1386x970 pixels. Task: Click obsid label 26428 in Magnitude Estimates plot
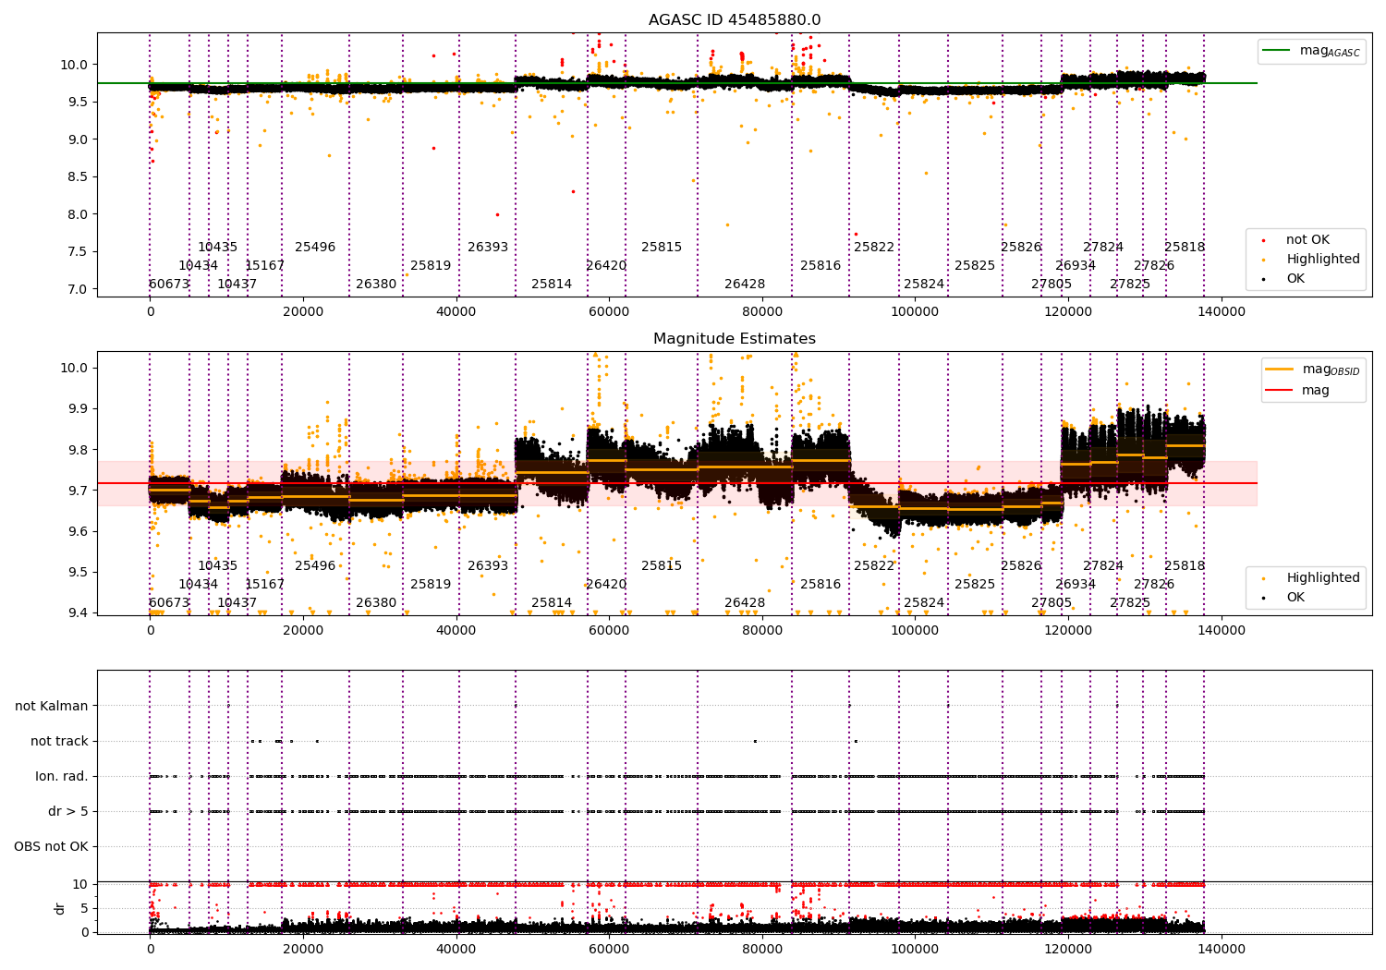point(745,603)
